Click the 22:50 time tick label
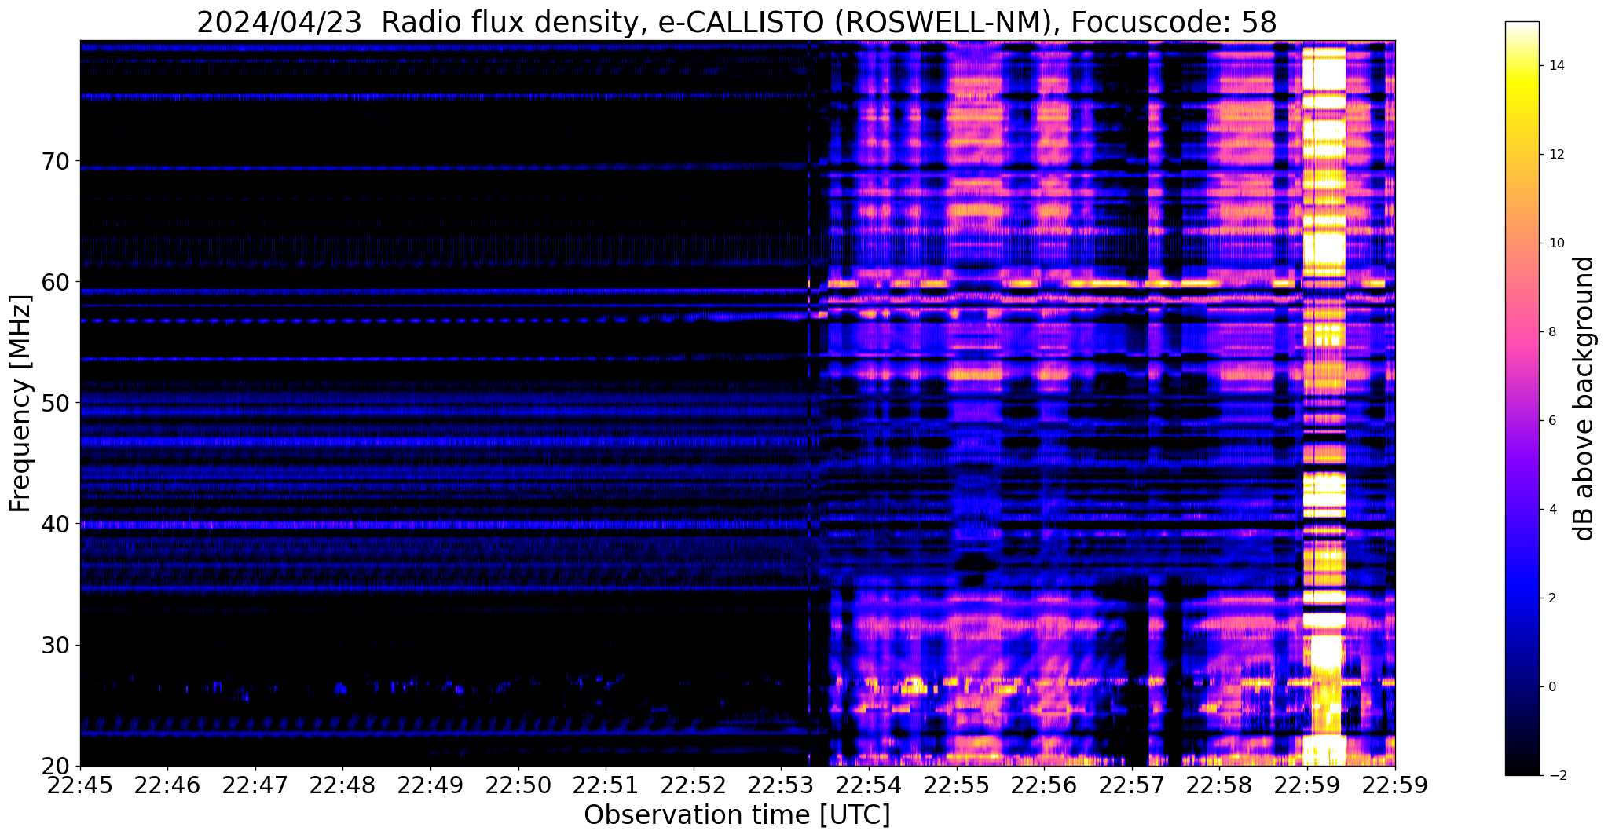This screenshot has height=838, width=1608. [x=518, y=785]
